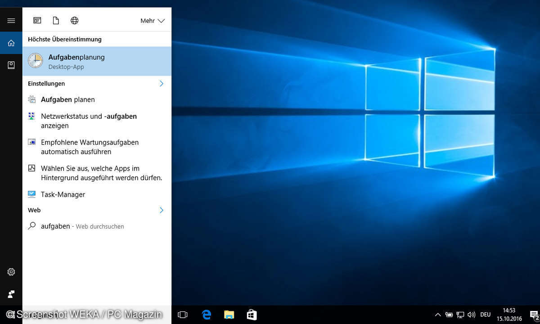Expand Einstellungen results with the arrow
The width and height of the screenshot is (540, 324).
(x=162, y=83)
